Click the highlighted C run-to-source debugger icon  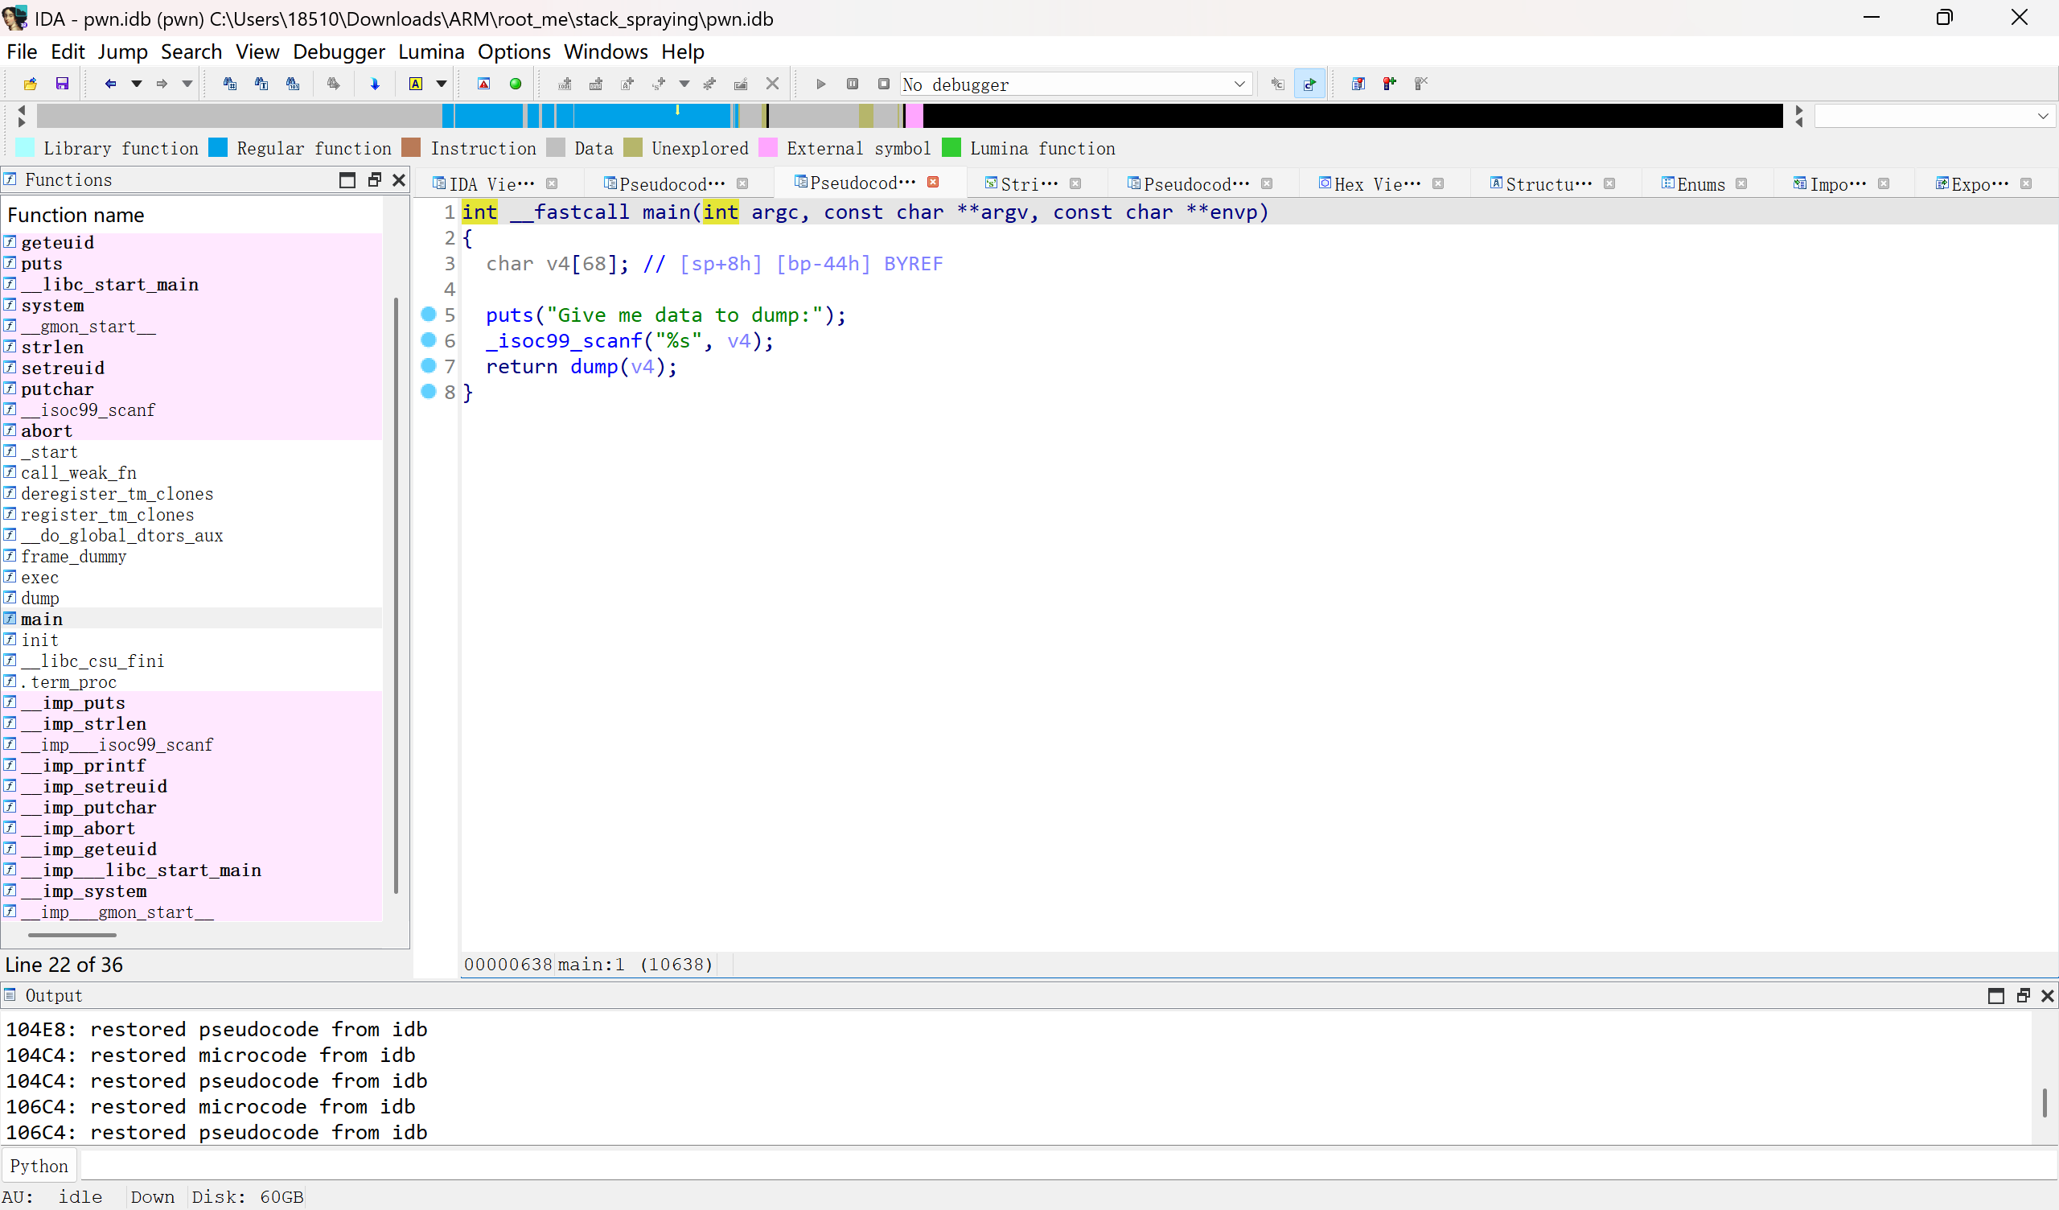pyautogui.click(x=1309, y=84)
